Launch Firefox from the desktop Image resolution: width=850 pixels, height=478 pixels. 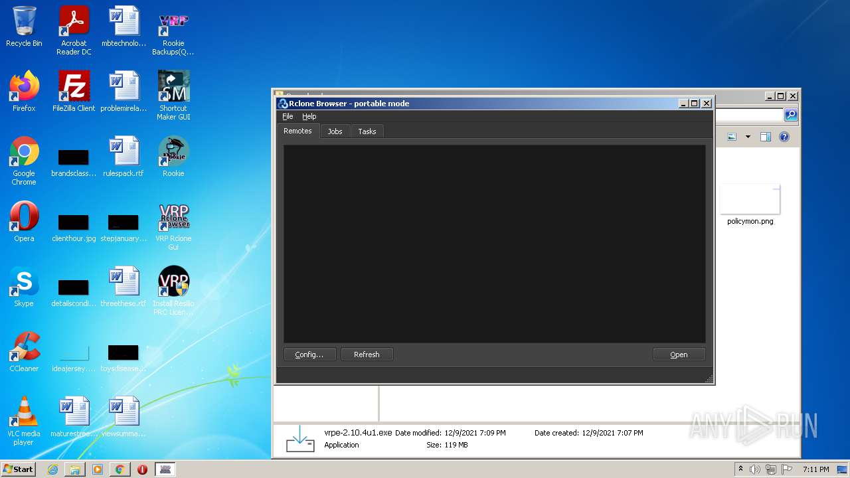24,92
